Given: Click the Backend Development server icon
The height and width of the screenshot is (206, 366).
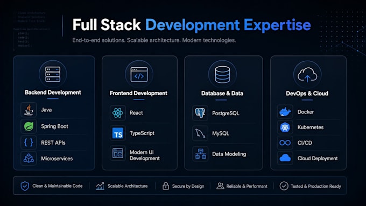Looking at the screenshot, I should [x=53, y=74].
